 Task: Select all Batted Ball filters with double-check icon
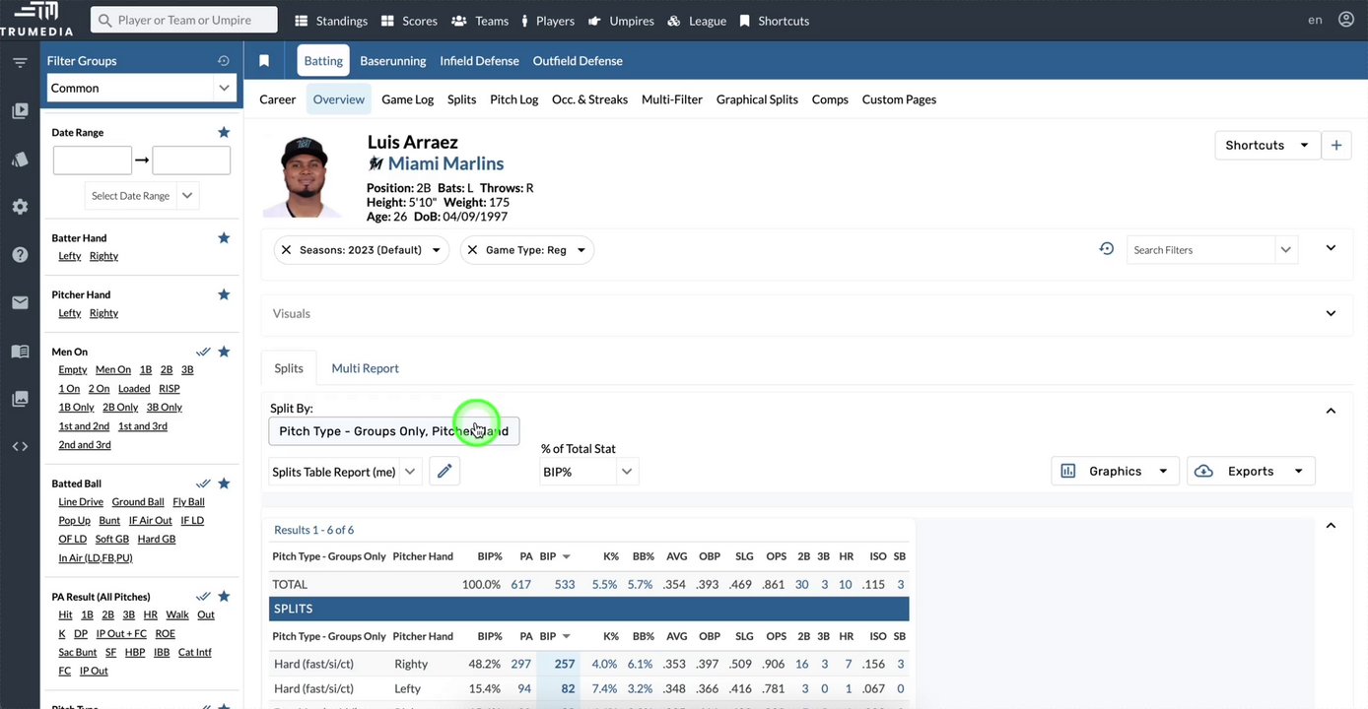203,483
